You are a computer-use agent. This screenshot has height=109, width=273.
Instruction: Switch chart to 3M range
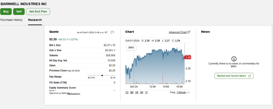coord(142,93)
